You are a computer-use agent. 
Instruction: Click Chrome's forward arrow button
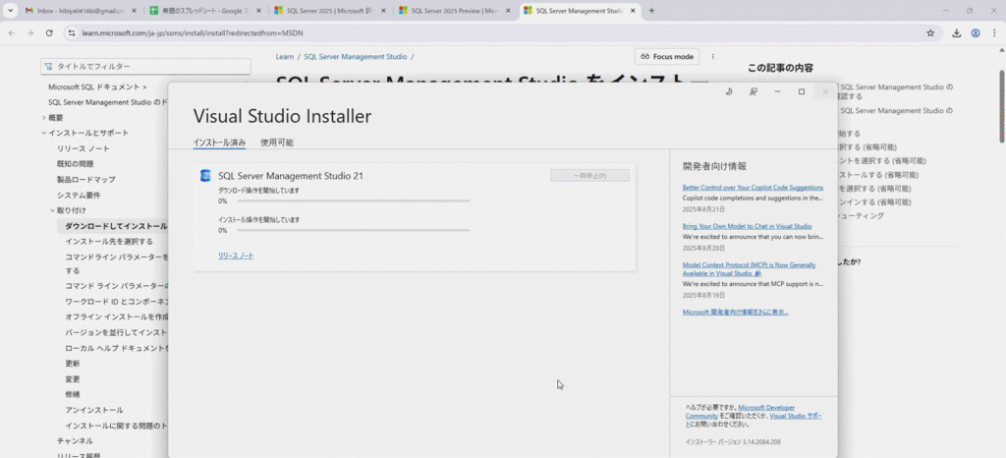(30, 32)
